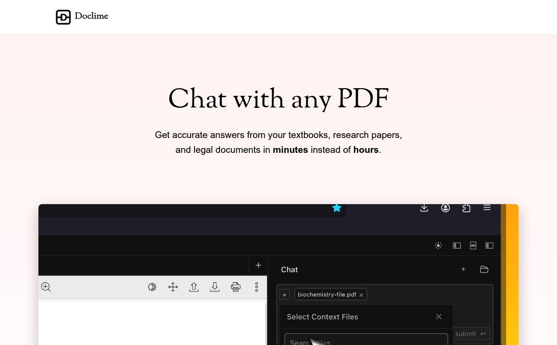This screenshot has width=557, height=345.
Task: Add a new tab with plus button
Action: [x=258, y=265]
